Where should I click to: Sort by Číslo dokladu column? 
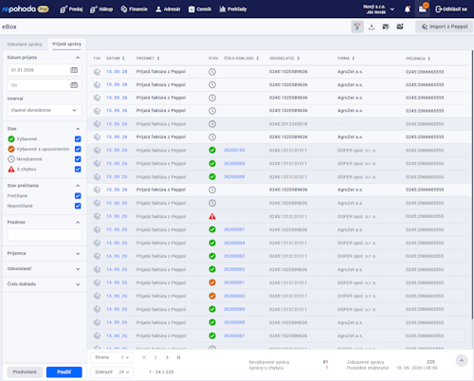tap(241, 59)
